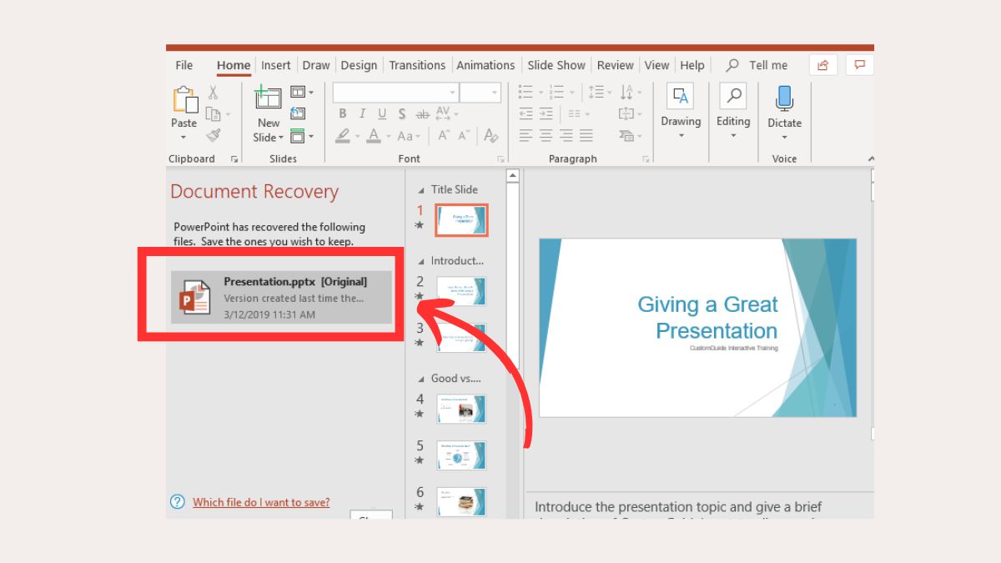This screenshot has height=563, width=1001.
Task: Click 'Which file do I want to save?' link
Action: [x=261, y=502]
